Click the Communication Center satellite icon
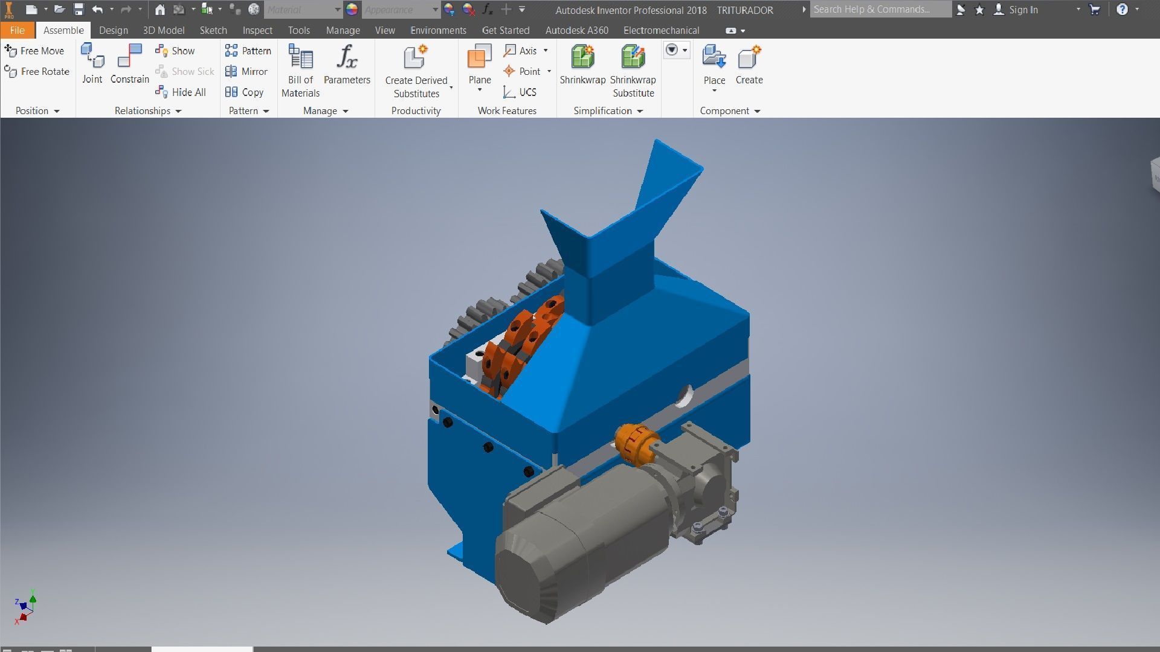Screen dimensions: 1160x652 pos(961,10)
